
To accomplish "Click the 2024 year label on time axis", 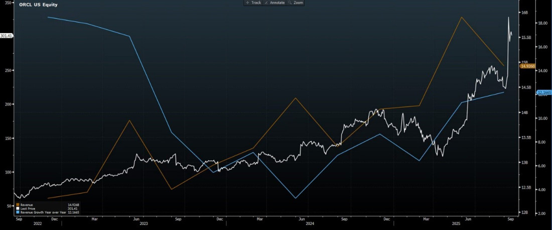I will pos(310,224).
